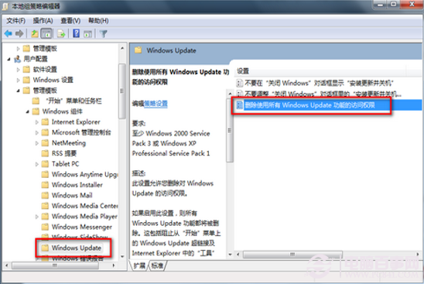Click the Up one level folder icon
Image resolution: width=424 pixels, height=284 pixels.
[34, 33]
